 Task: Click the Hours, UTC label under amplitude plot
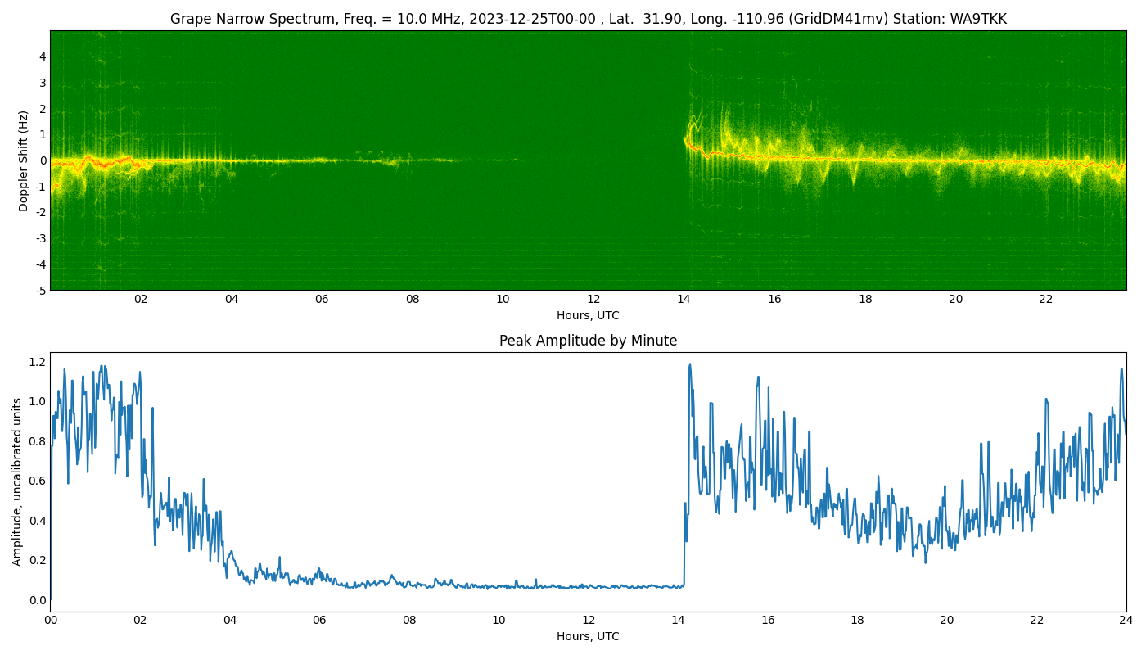(588, 636)
